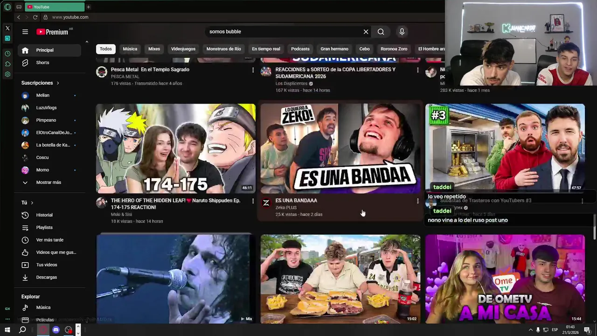
Task: Open the Windows Start menu
Action: click(7, 330)
